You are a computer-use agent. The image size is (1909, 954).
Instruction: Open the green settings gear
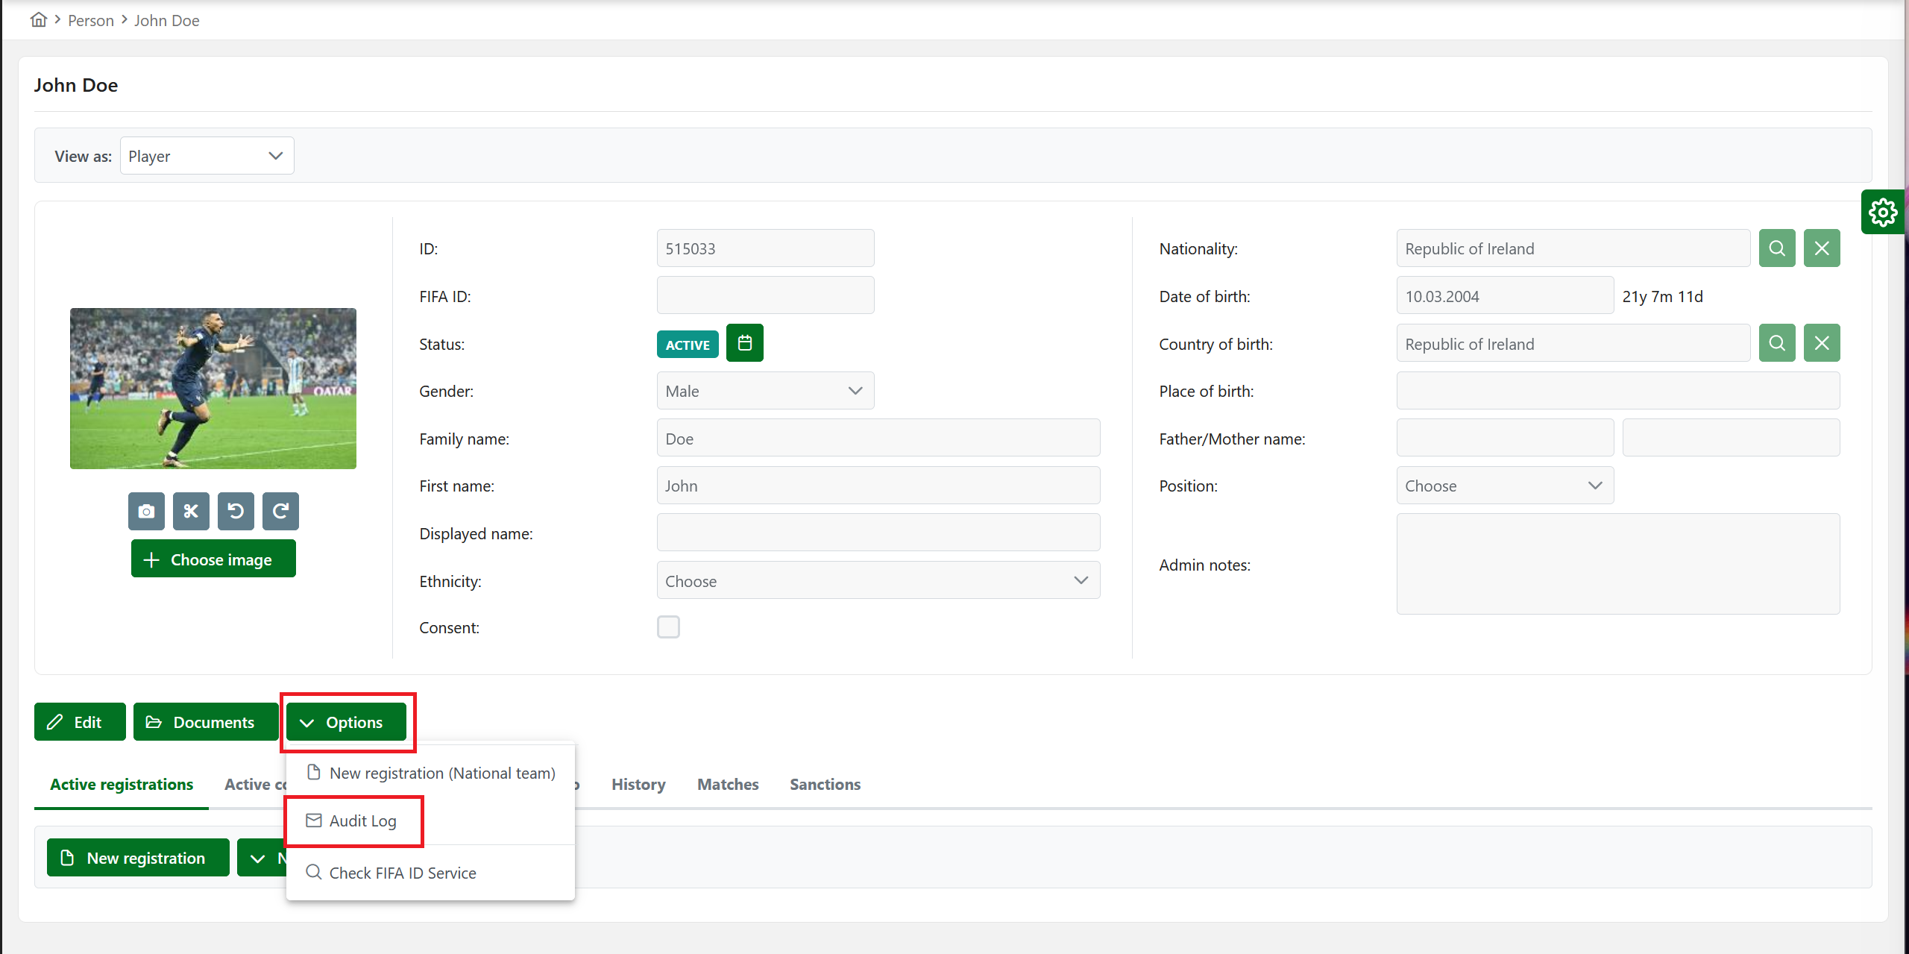1882,213
